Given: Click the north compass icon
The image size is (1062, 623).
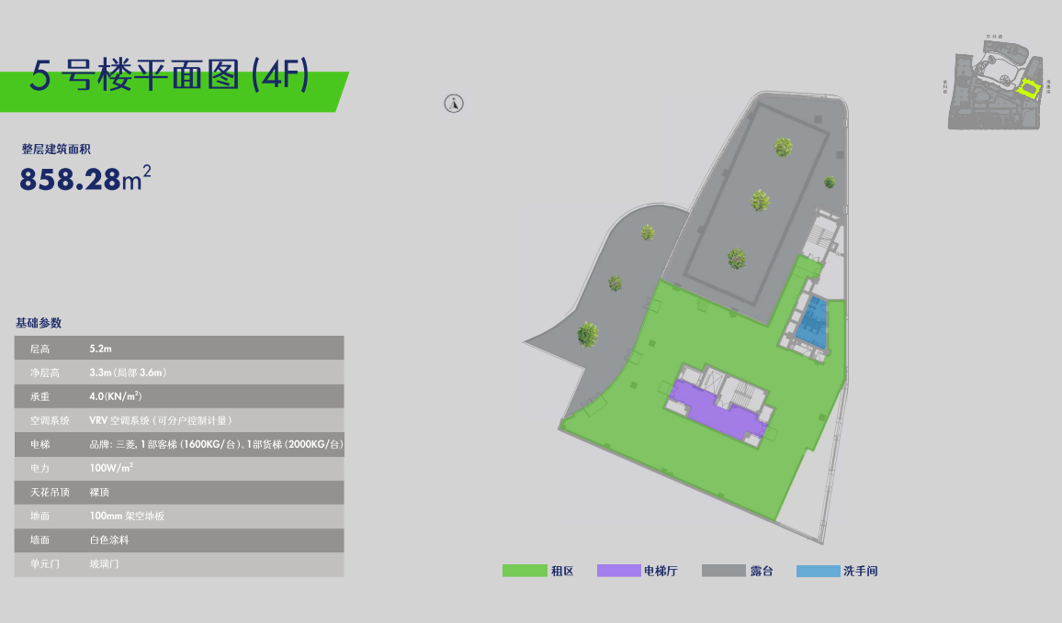Looking at the screenshot, I should coord(453,104).
